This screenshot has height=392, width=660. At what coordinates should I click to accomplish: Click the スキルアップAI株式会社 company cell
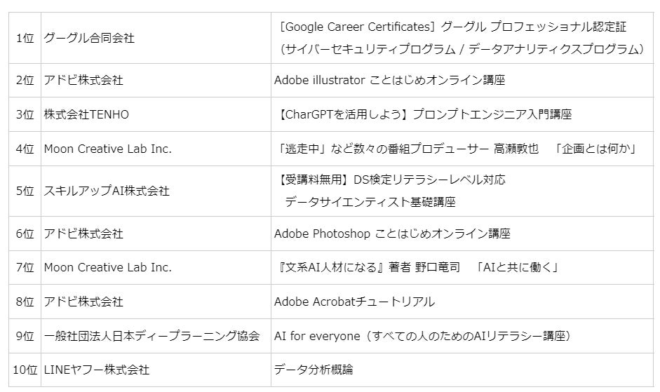tap(107, 191)
